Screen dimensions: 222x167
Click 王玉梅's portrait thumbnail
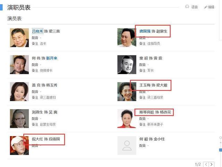pyautogui.click(x=127, y=91)
